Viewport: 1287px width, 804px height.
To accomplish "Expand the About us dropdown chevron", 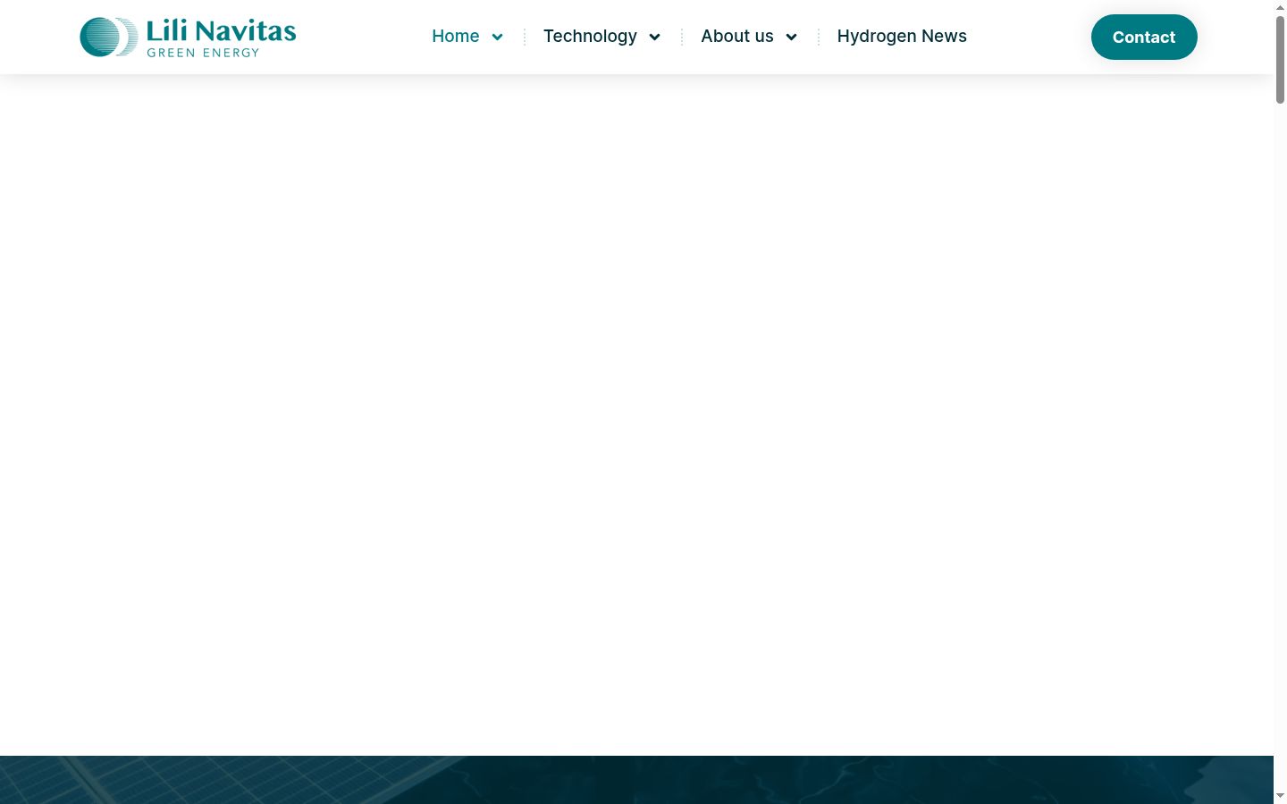I will (792, 37).
